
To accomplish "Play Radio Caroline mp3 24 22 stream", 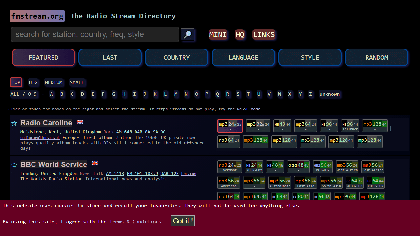I will (230, 126).
